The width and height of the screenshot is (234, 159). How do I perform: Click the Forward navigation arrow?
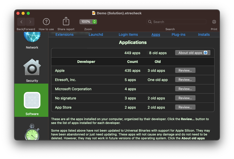click(30, 22)
